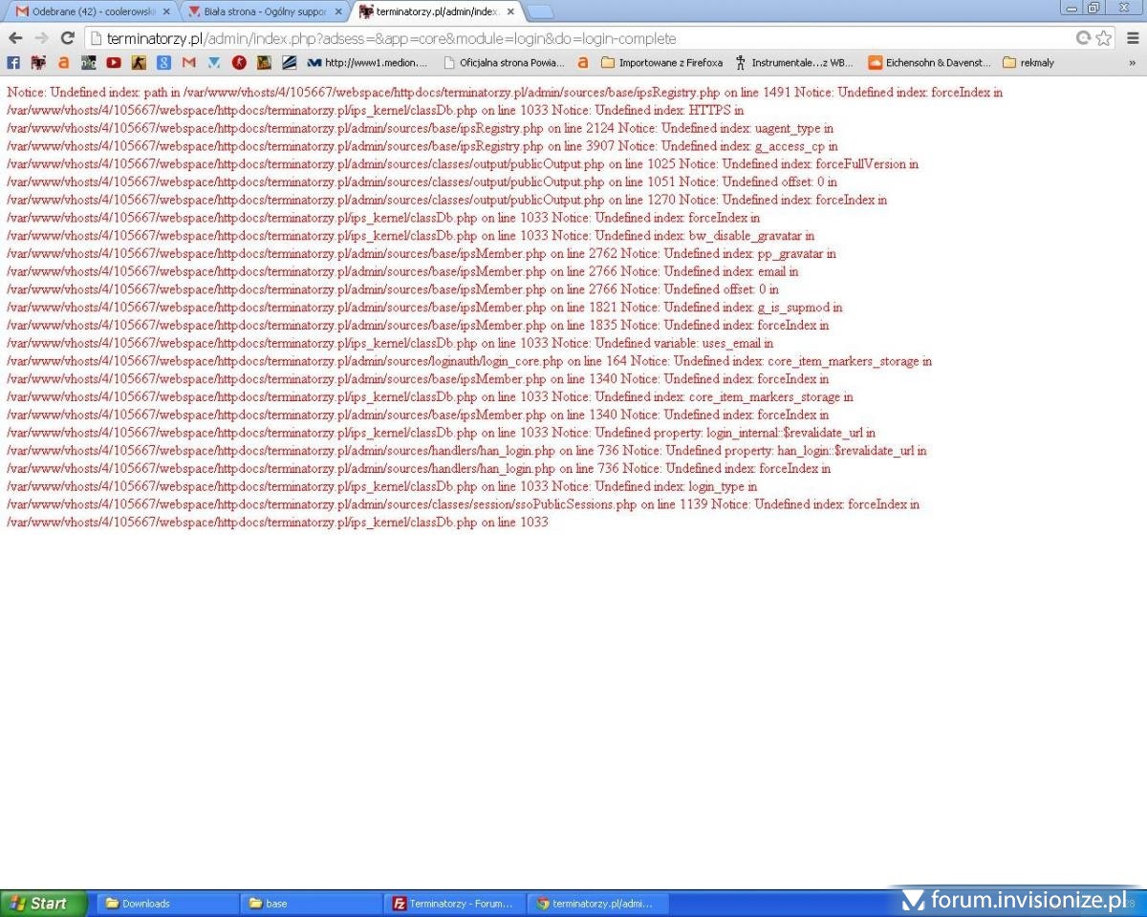This screenshot has height=917, width=1147.
Task: Bookmark this page with the star icon
Action: [1103, 38]
